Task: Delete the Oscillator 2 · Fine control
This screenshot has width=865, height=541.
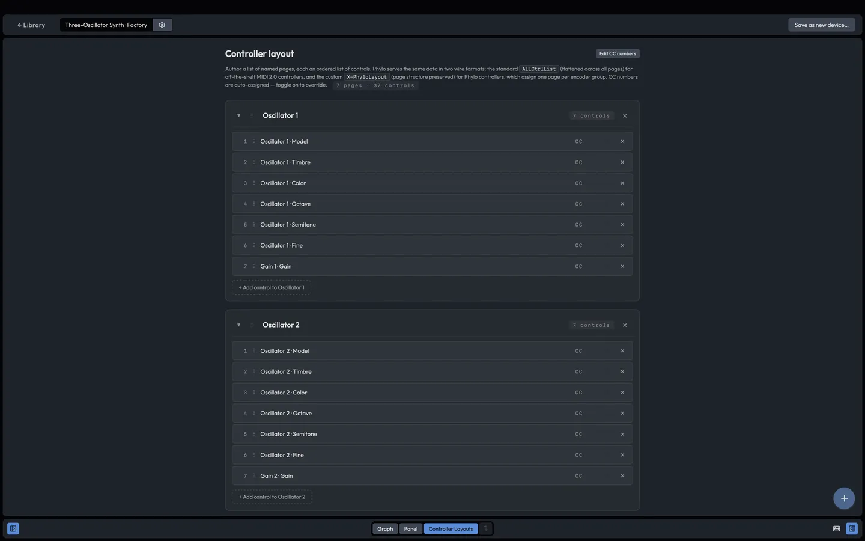Action: coord(622,455)
